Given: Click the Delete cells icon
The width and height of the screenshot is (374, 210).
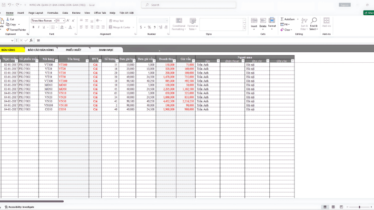Looking at the screenshot, I should tap(263, 20).
